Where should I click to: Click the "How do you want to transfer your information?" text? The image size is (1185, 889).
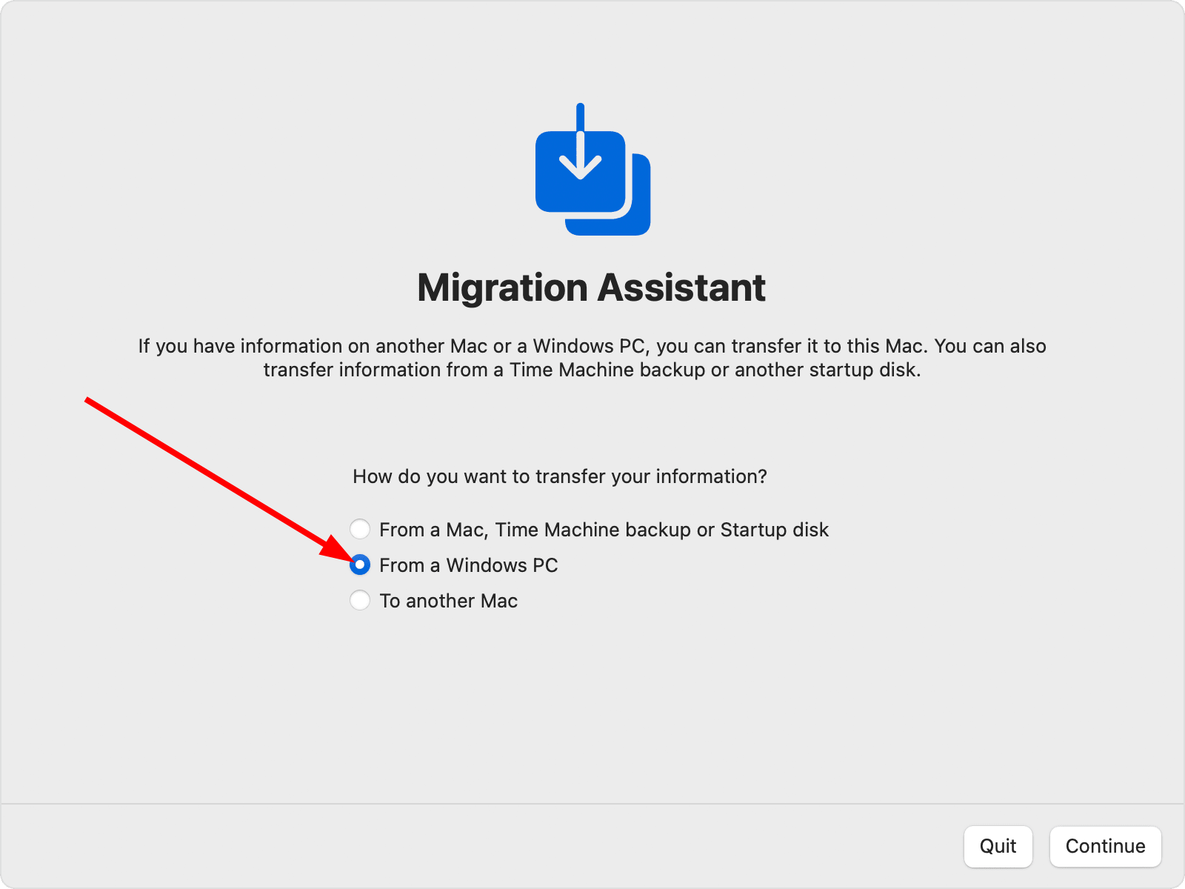(x=560, y=476)
